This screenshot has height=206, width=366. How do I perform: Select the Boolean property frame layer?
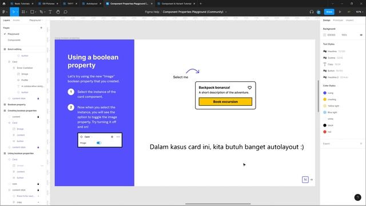(17, 104)
